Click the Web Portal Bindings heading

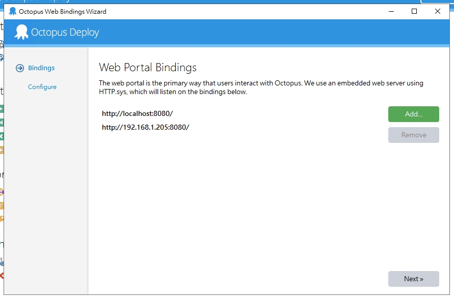148,67
